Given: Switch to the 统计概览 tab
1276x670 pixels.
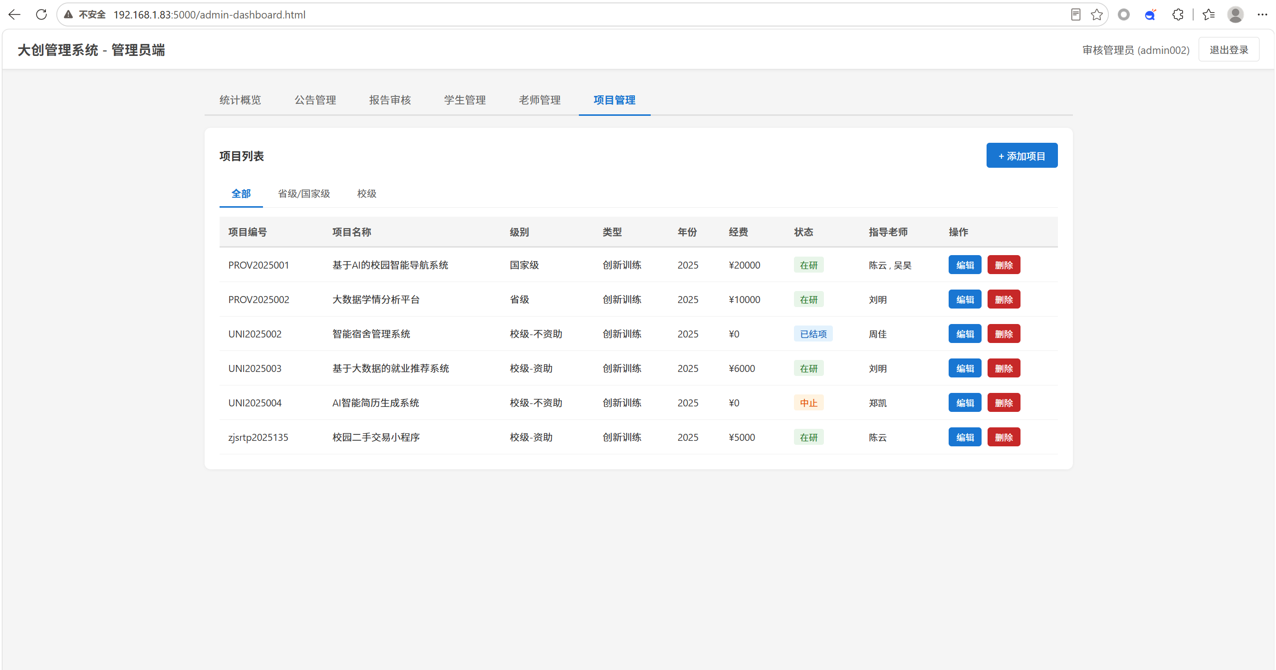Looking at the screenshot, I should point(240,100).
